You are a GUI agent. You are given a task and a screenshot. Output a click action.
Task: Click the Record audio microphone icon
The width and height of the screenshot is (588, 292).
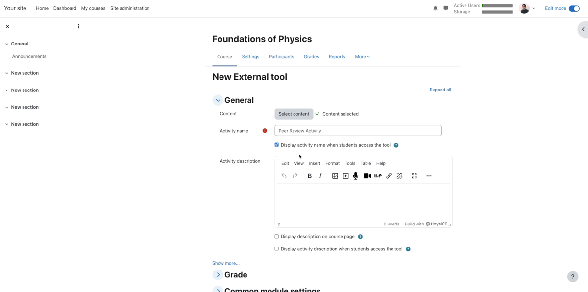[x=355, y=176]
